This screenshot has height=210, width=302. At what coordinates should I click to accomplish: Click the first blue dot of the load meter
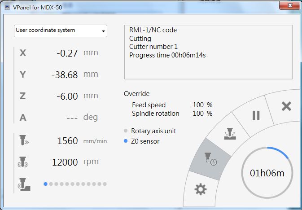click(x=45, y=184)
